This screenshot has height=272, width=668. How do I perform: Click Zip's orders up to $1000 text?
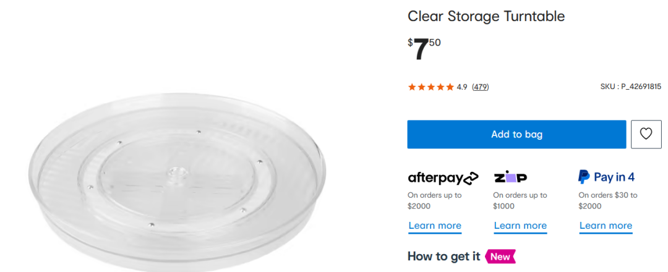[520, 200]
